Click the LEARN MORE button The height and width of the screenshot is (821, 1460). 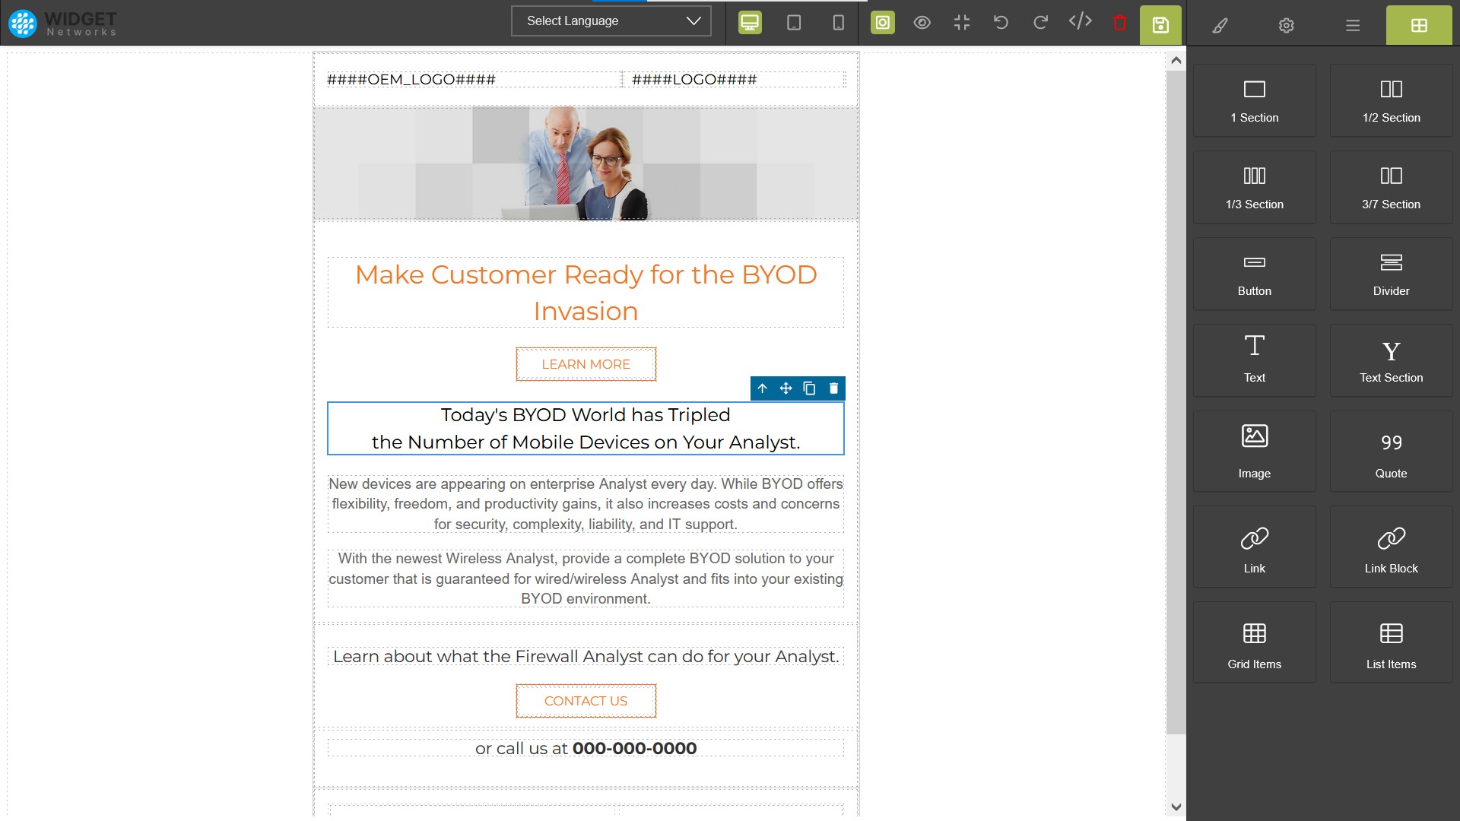coord(586,364)
